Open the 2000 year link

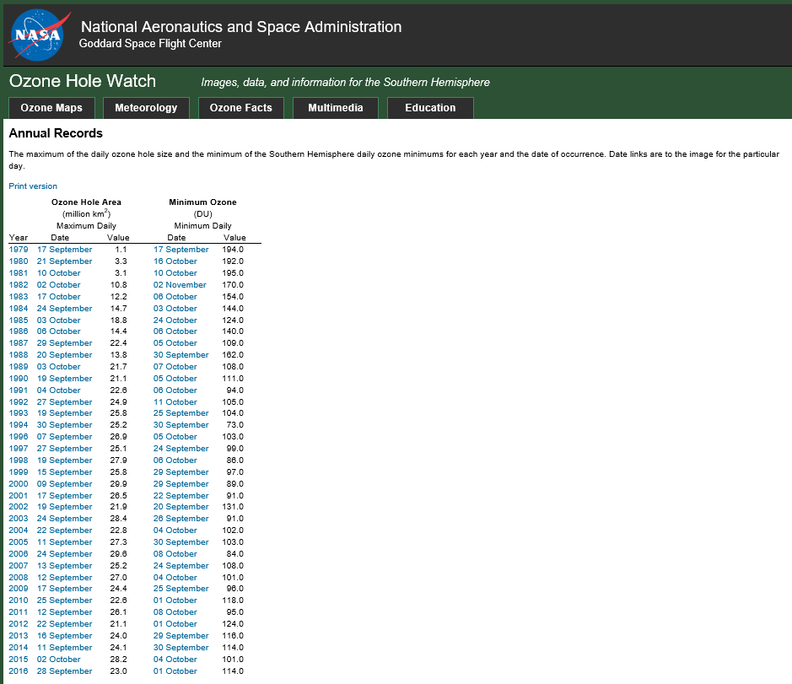pos(19,484)
